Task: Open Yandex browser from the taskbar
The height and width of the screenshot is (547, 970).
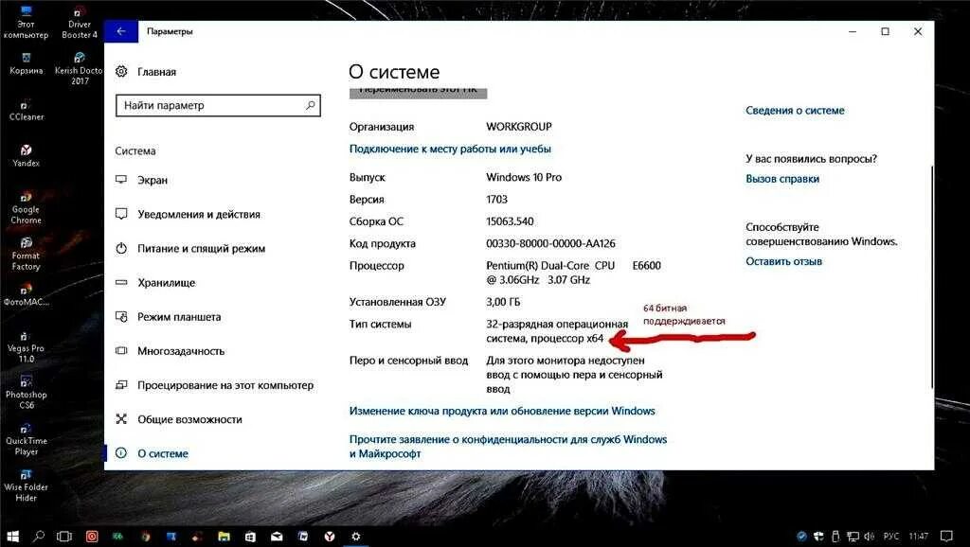Action: coord(330,537)
